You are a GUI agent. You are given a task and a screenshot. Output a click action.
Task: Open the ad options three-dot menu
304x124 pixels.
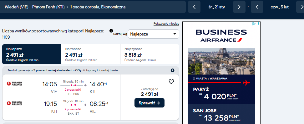point(258,24)
